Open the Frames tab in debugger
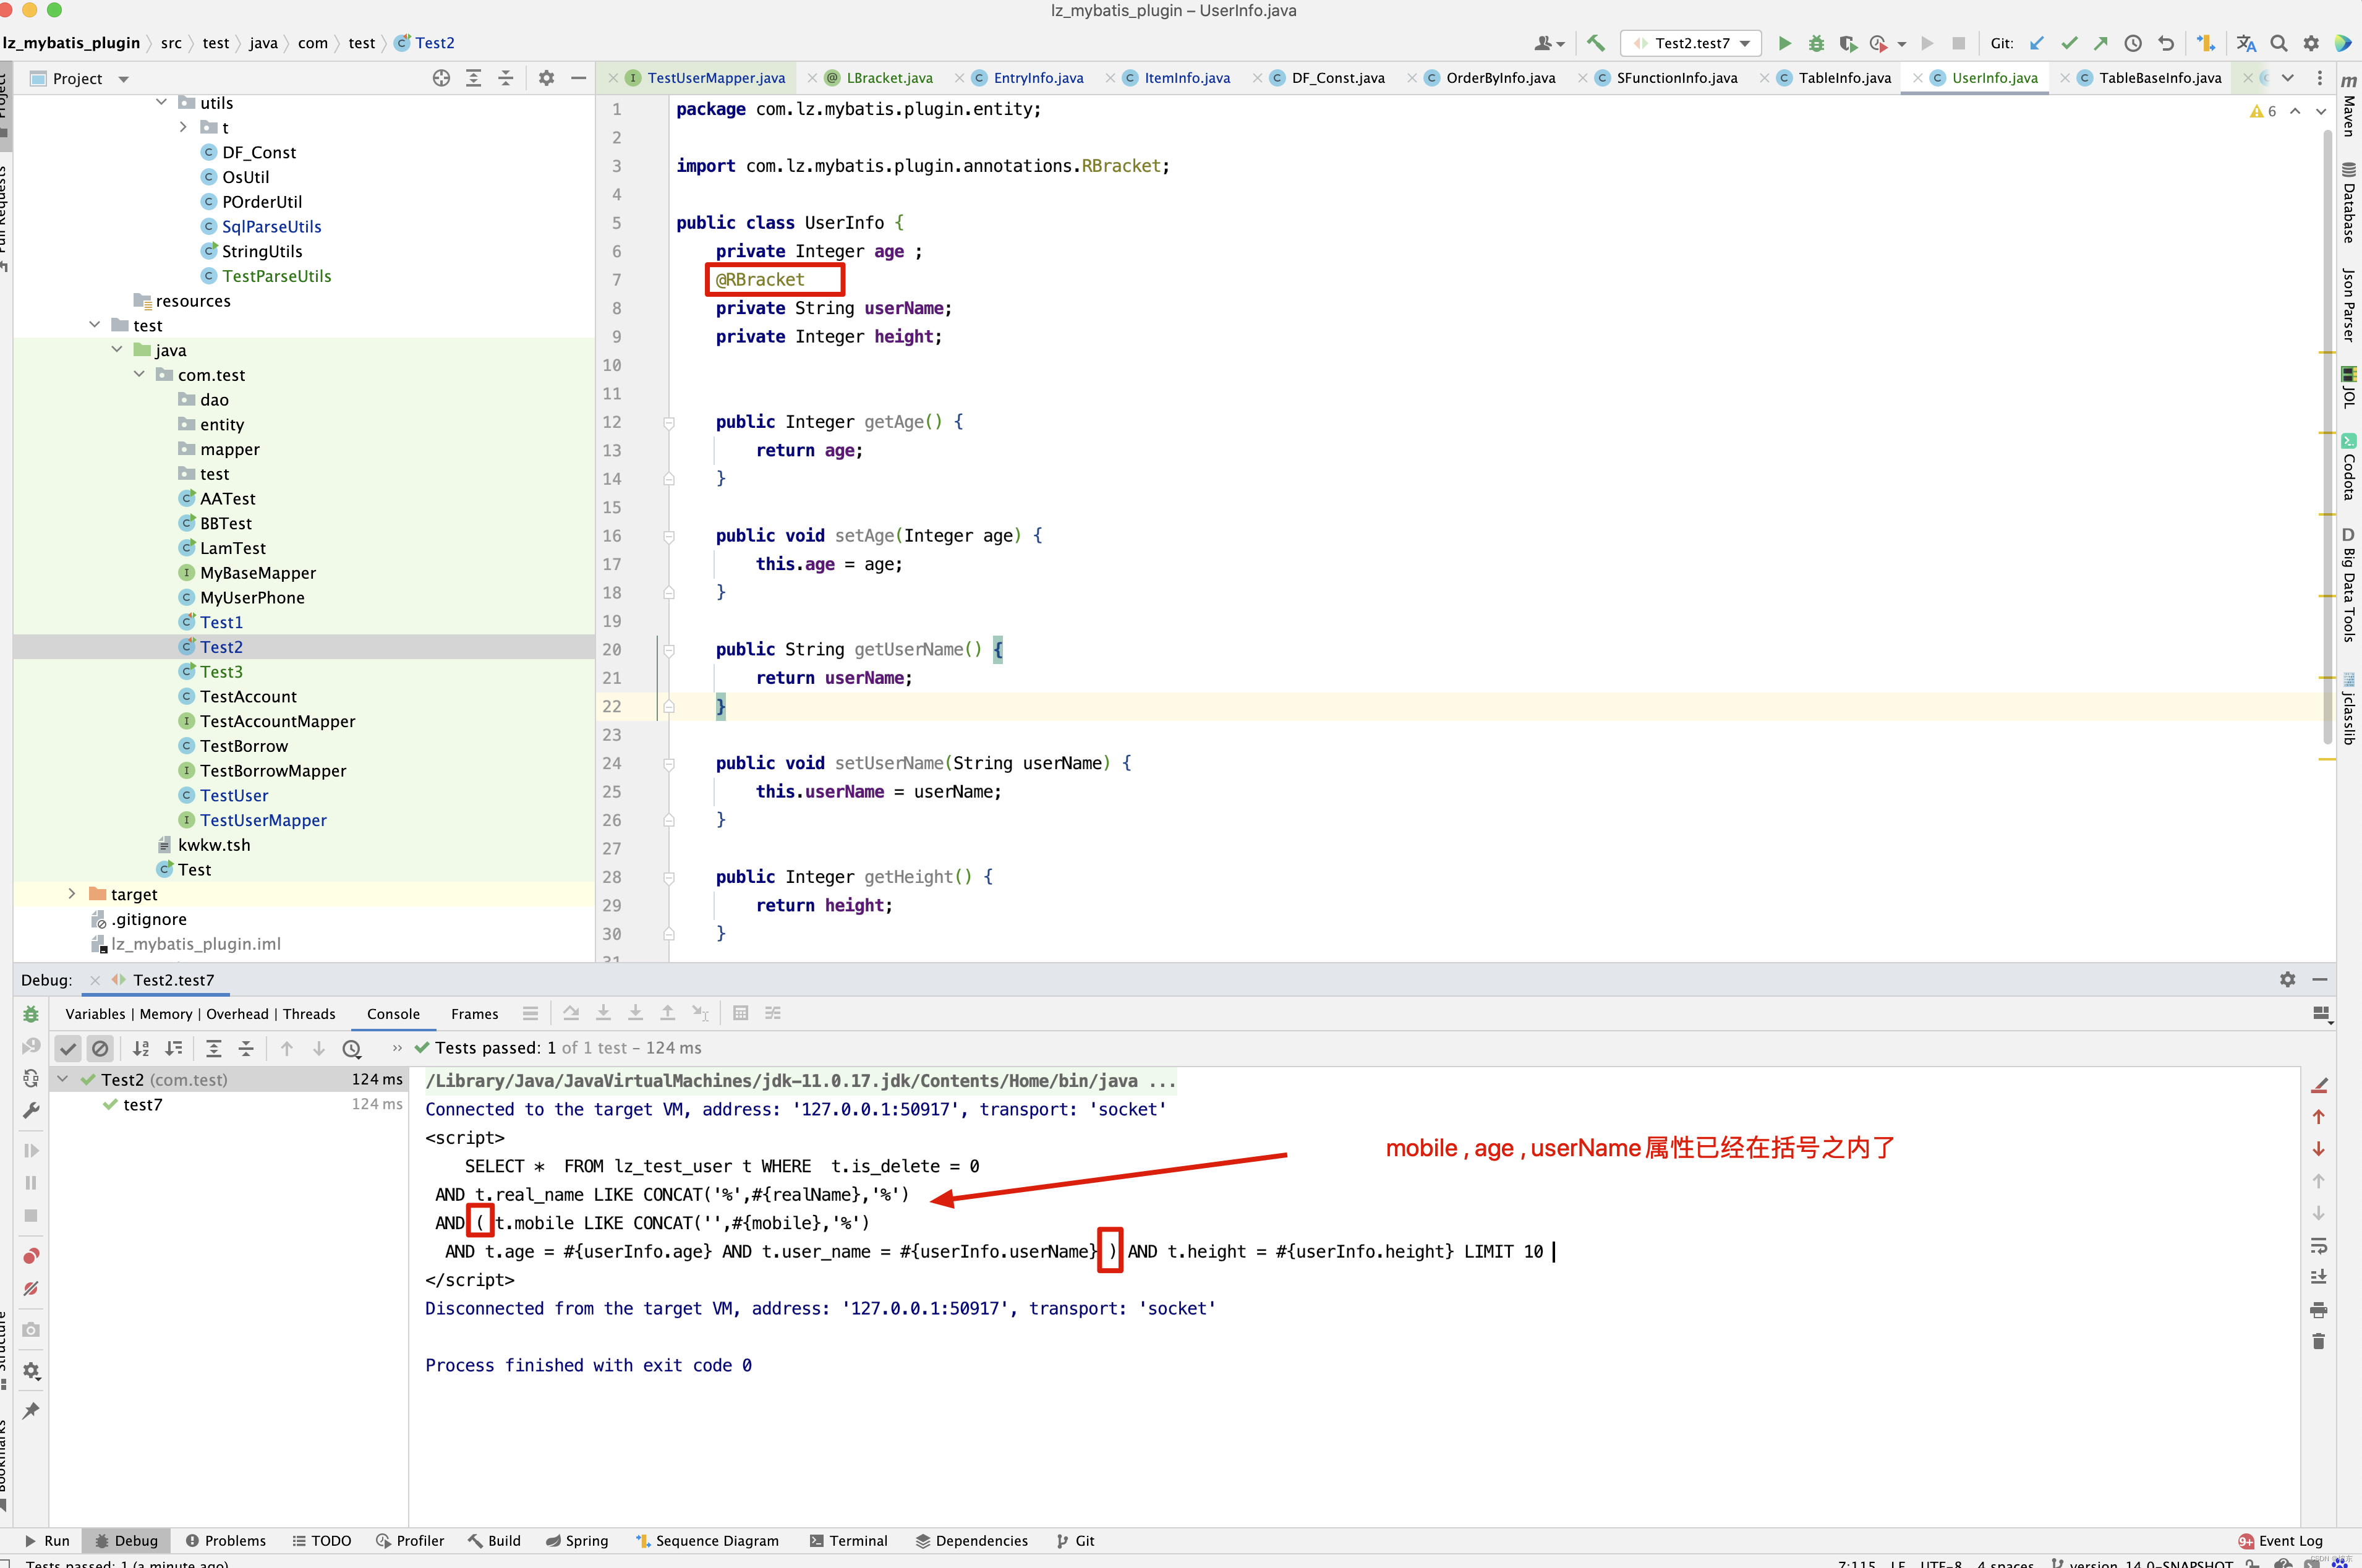 [474, 1014]
